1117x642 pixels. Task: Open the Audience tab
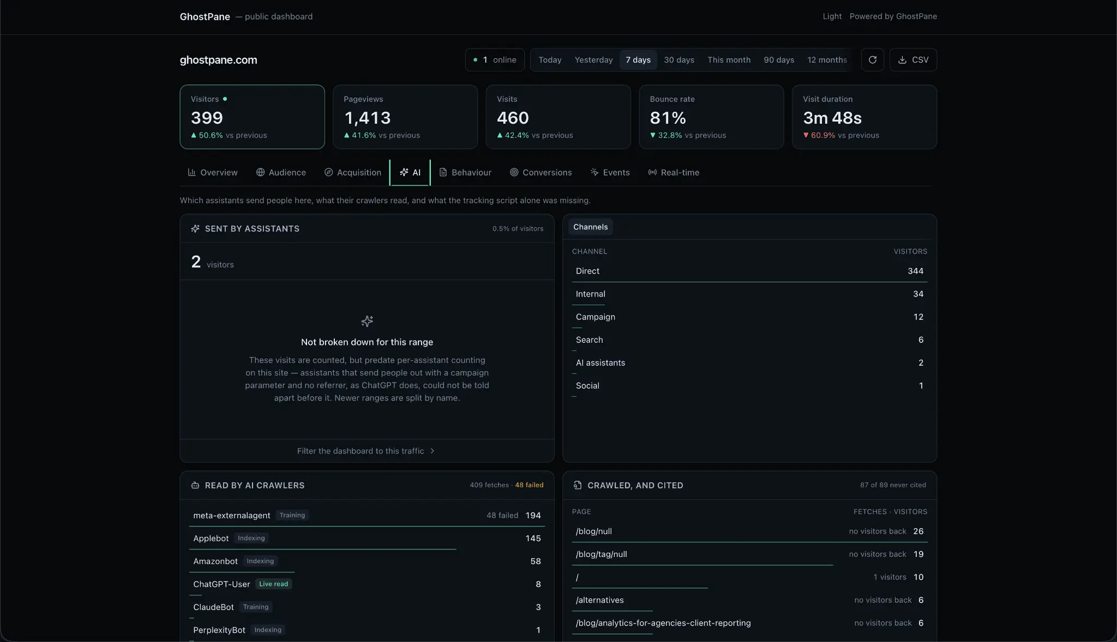coord(281,173)
